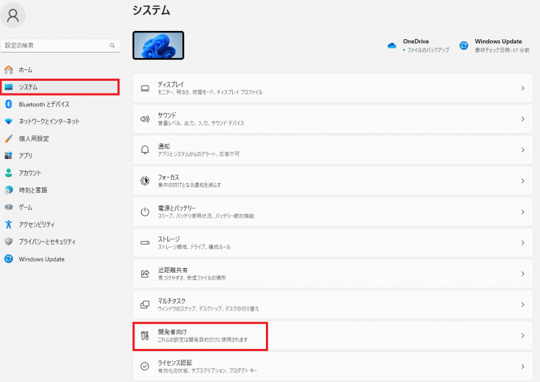Click the storage drive icon
The width and height of the screenshot is (540, 382).
coord(144,243)
